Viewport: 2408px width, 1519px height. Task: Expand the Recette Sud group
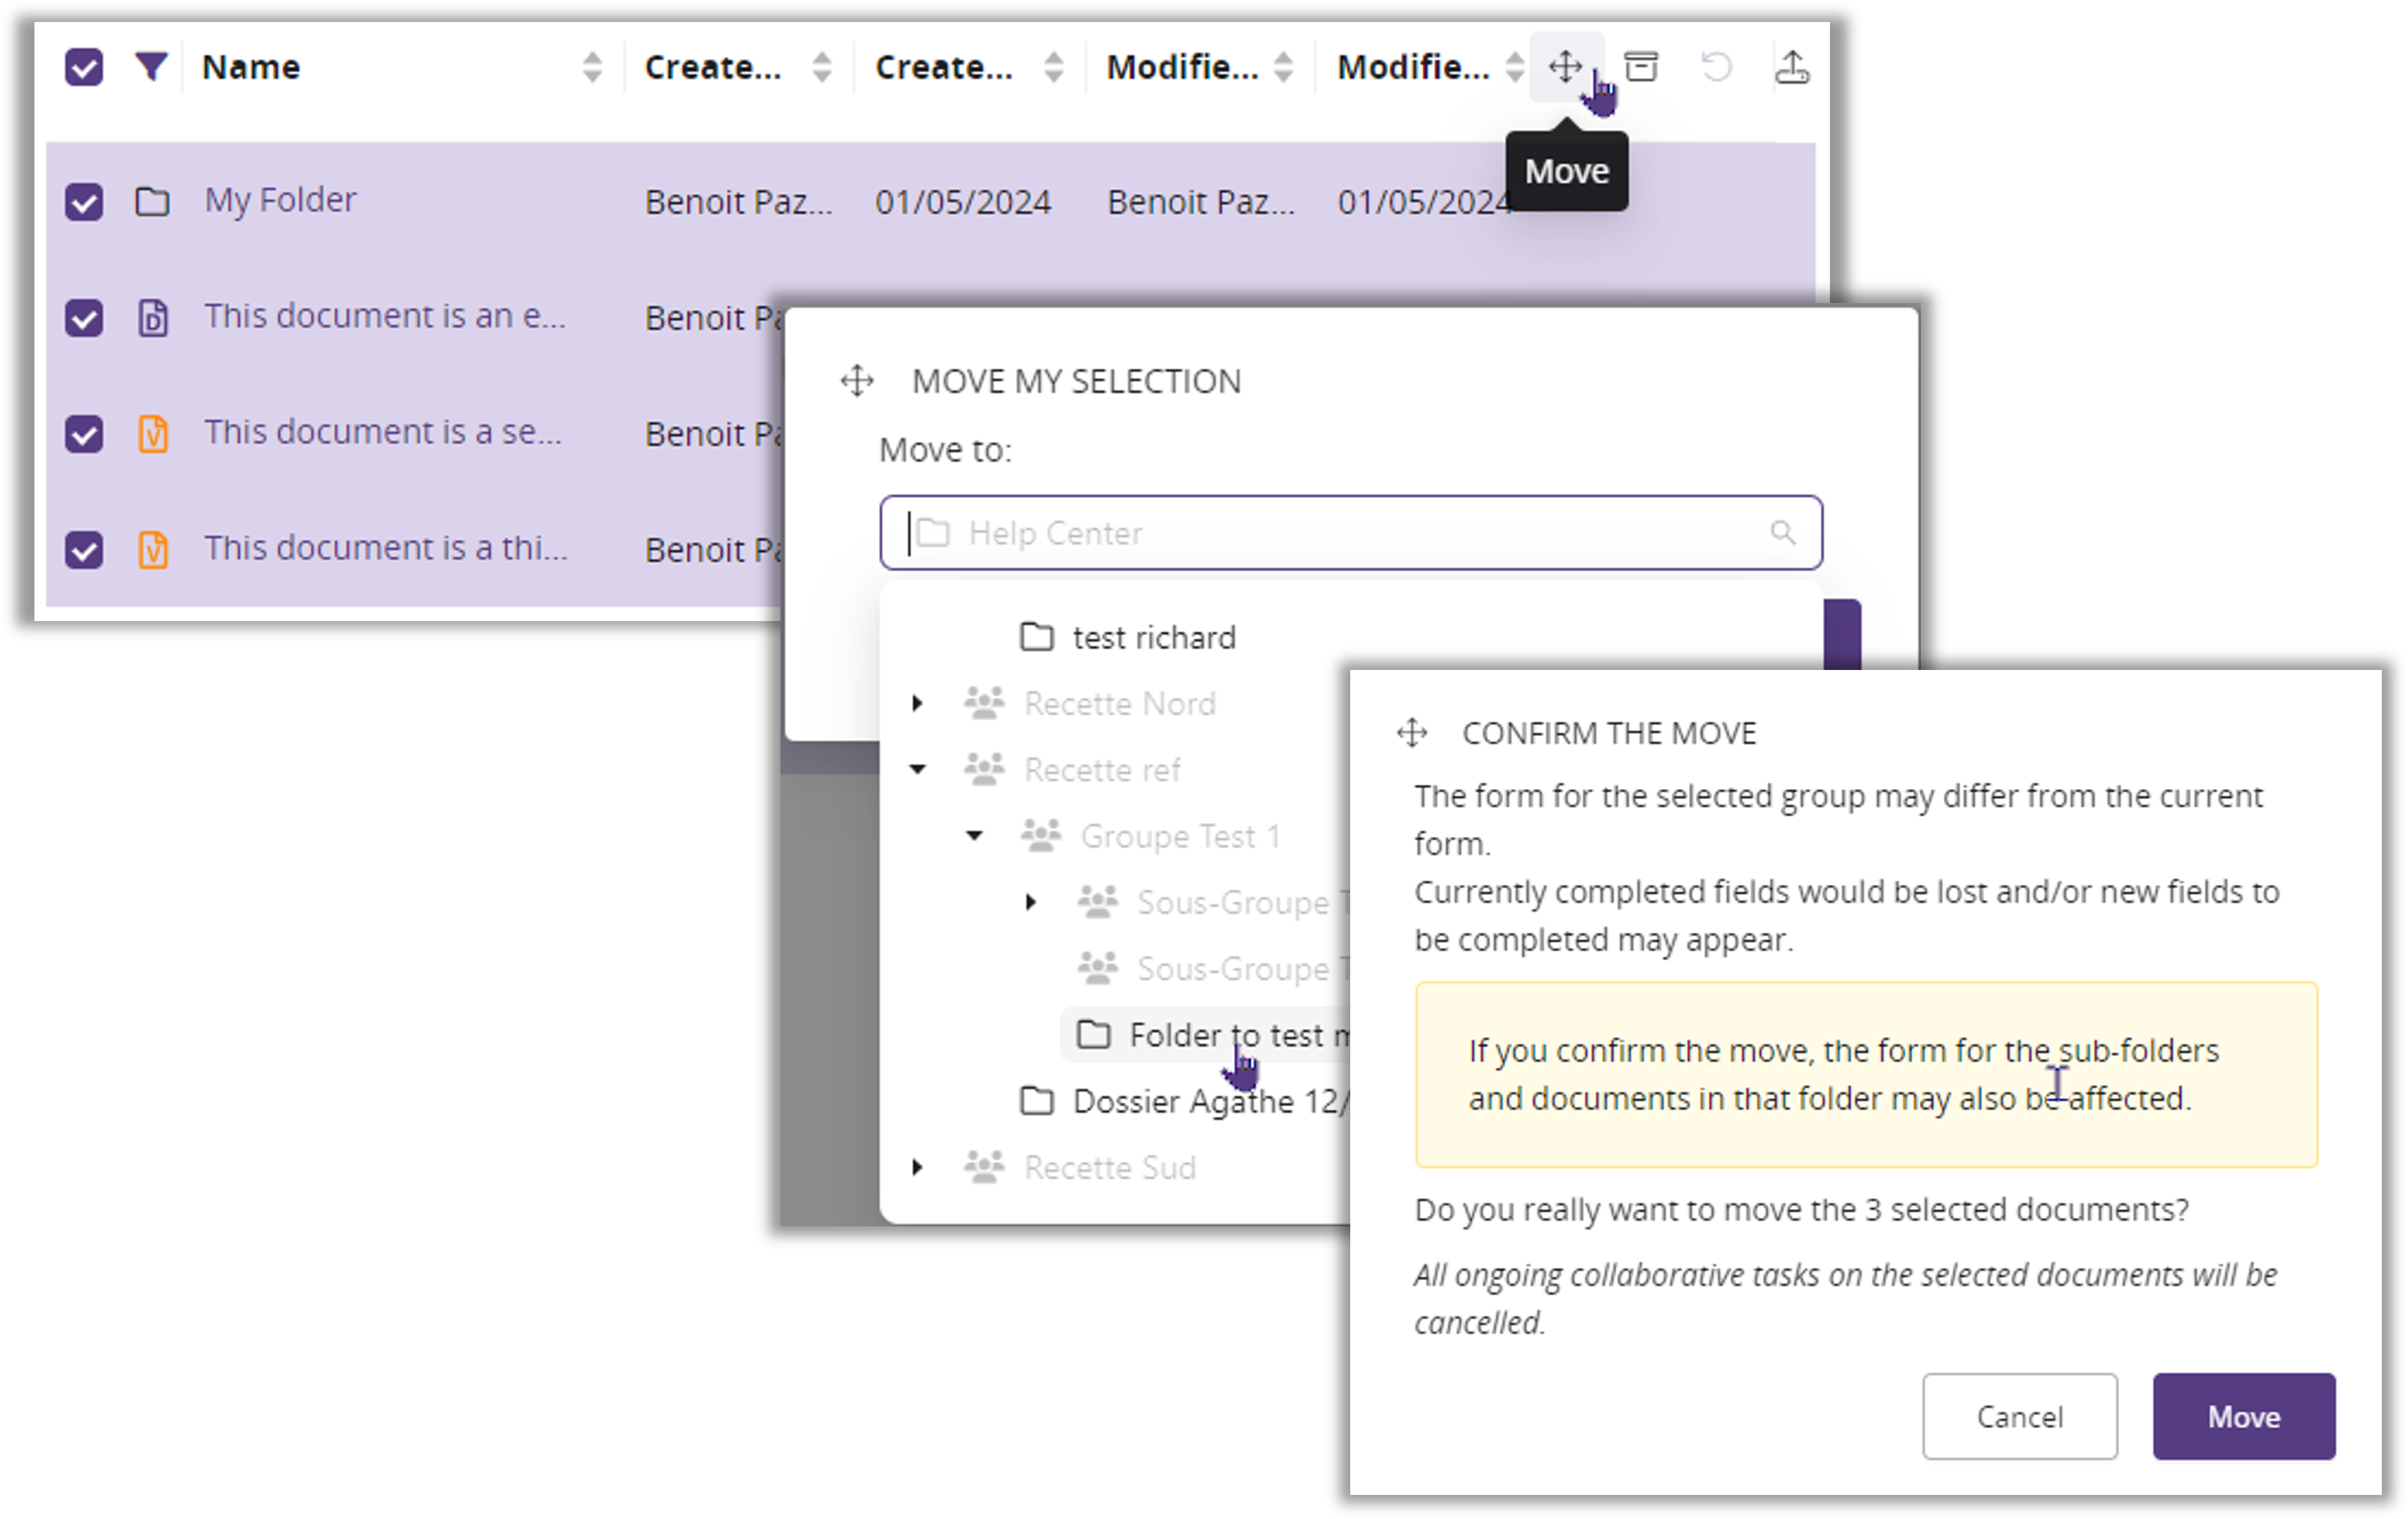pyautogui.click(x=917, y=1166)
